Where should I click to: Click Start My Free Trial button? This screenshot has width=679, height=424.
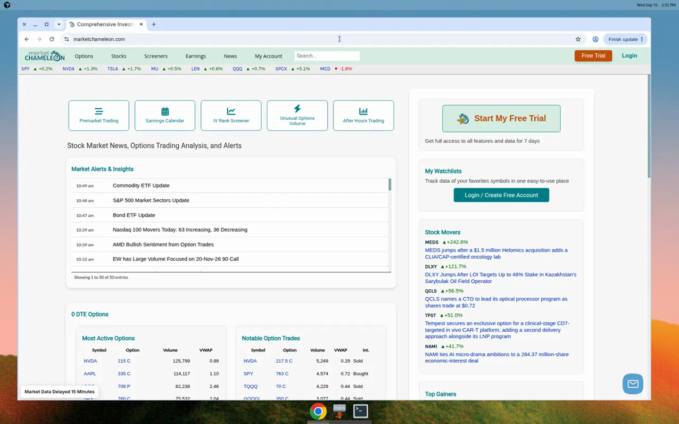(x=501, y=118)
